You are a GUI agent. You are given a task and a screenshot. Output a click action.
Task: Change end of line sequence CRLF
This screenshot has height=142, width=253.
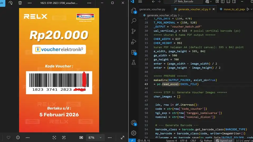coord(193,140)
